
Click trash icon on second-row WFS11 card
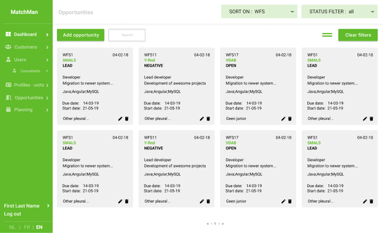pyautogui.click(x=208, y=202)
